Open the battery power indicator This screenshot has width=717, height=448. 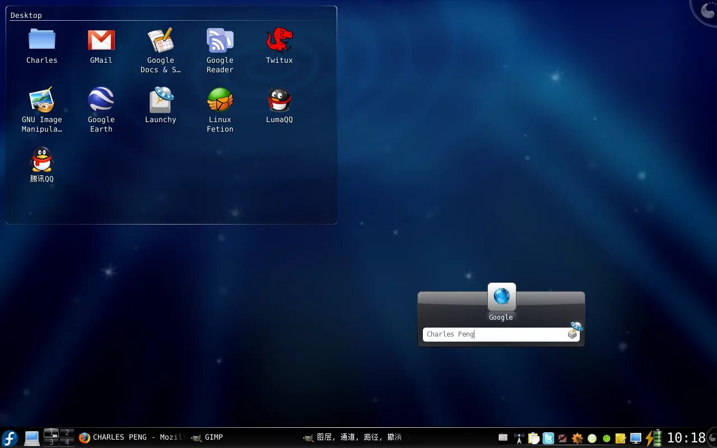(x=653, y=438)
